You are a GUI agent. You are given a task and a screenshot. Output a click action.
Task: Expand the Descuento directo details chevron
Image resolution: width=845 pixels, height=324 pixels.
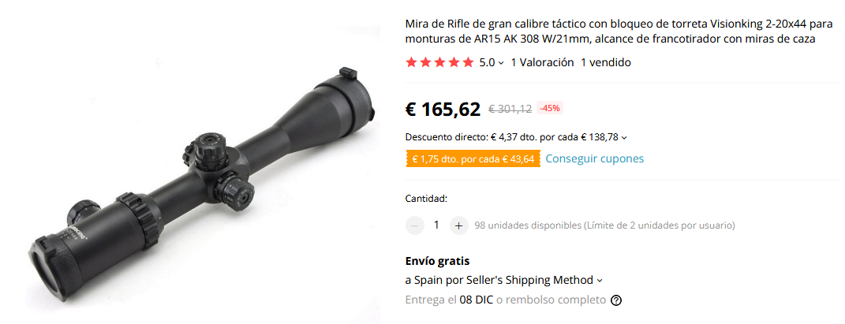[x=624, y=138]
